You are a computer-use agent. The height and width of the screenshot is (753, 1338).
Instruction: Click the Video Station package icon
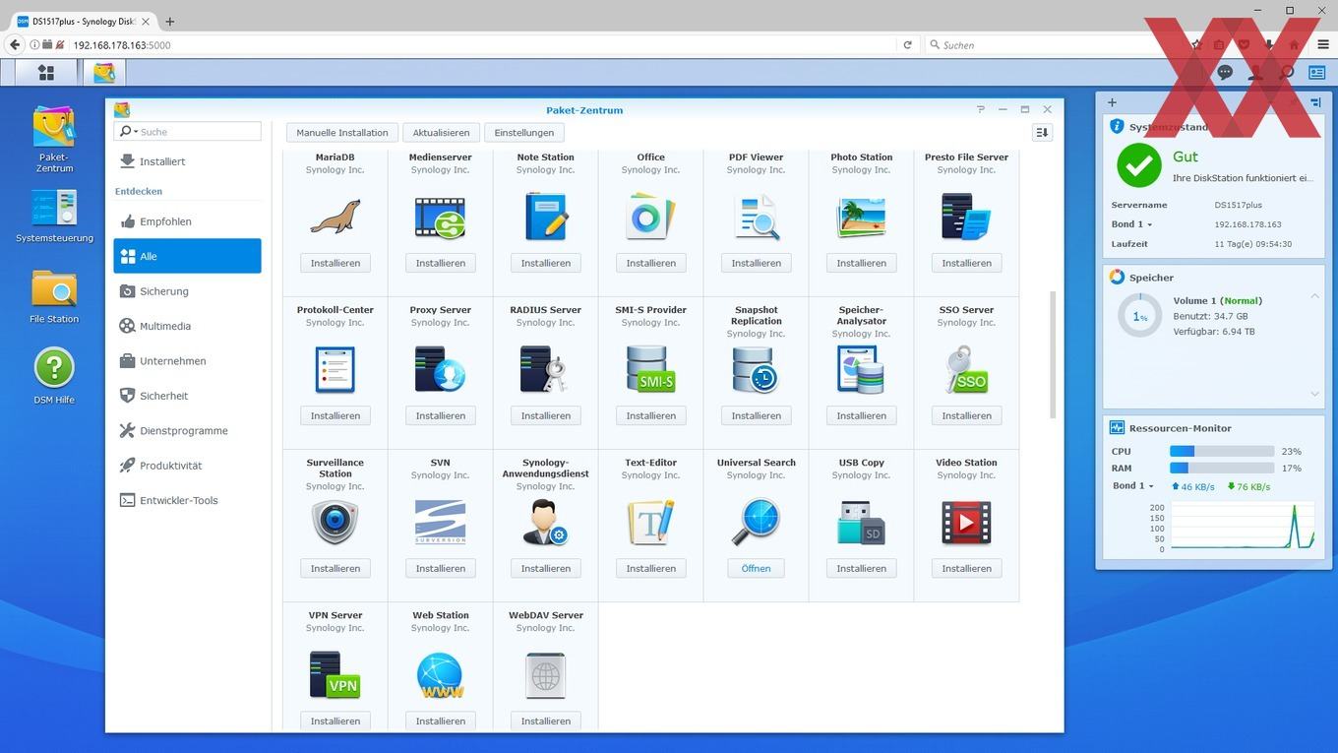click(x=966, y=522)
